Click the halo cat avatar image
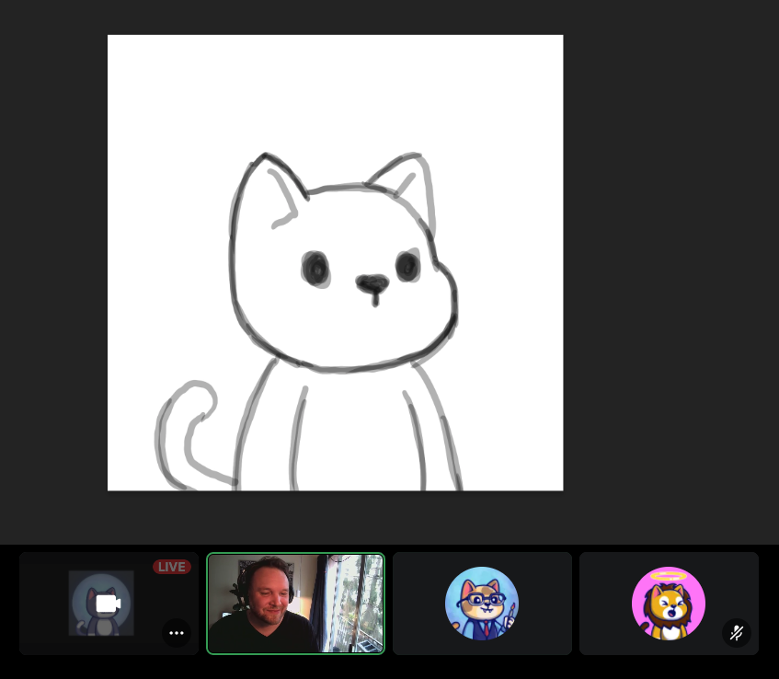 [669, 604]
